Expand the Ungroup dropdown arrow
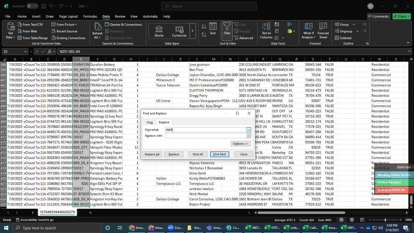The image size is (414, 233). pos(357,31)
